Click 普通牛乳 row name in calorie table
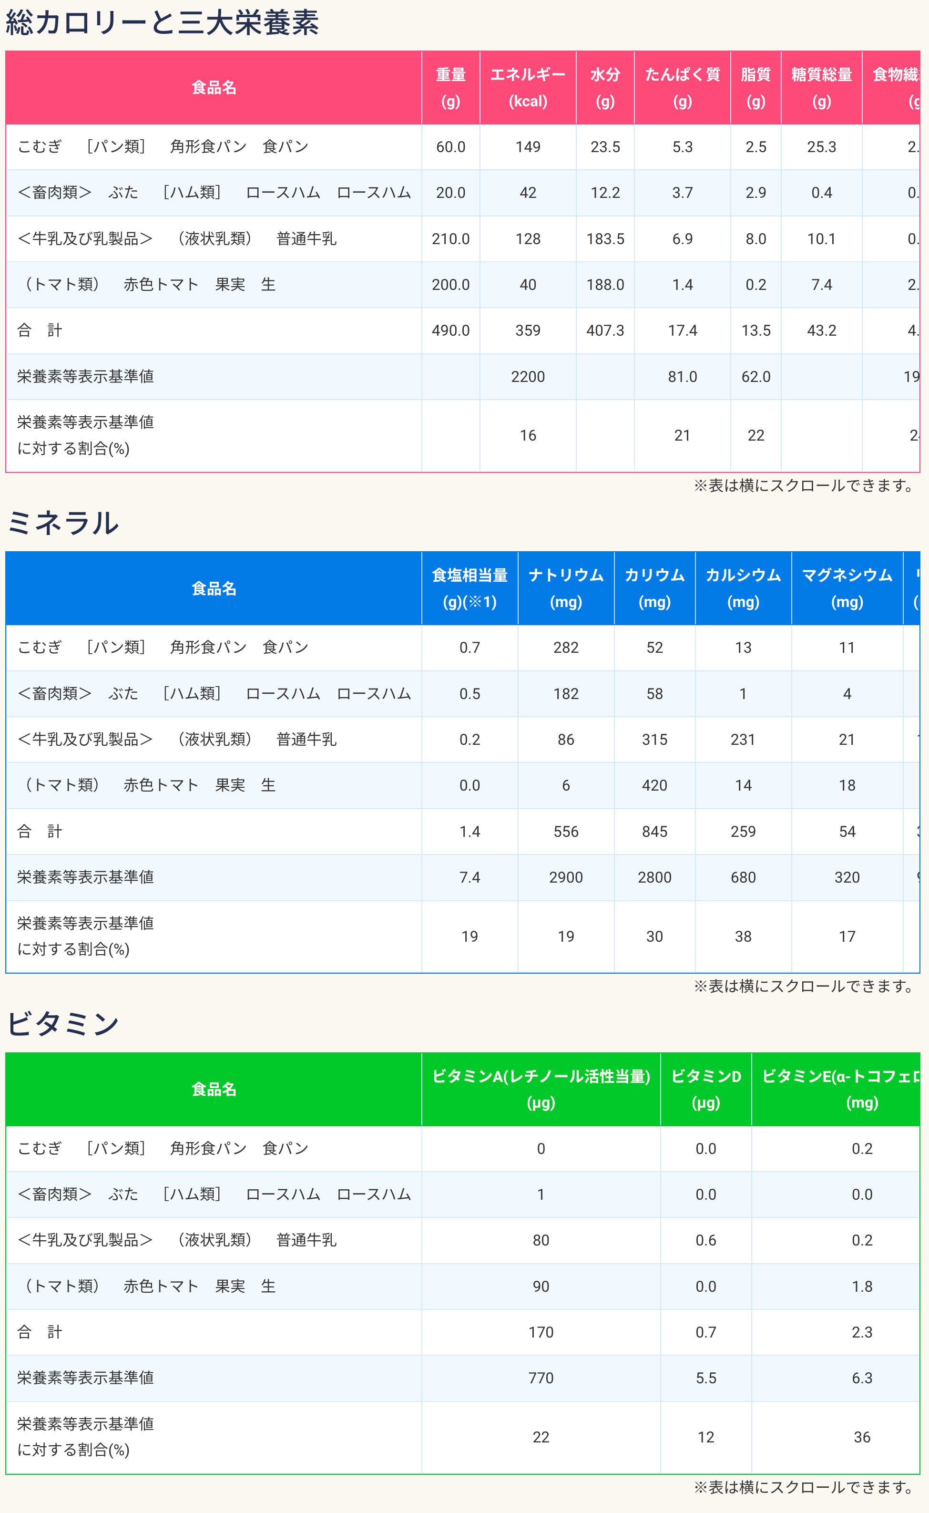Viewport: 929px width, 1513px height. pyautogui.click(x=177, y=239)
